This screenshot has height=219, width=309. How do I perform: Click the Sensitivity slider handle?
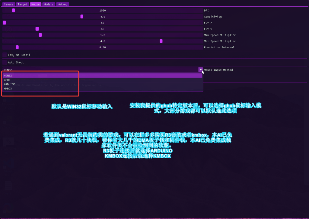[82, 17]
